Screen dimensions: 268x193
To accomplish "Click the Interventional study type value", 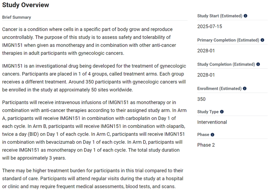I will pyautogui.click(x=212, y=122).
